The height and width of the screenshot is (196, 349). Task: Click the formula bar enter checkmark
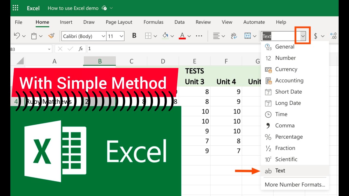pyautogui.click(x=70, y=49)
